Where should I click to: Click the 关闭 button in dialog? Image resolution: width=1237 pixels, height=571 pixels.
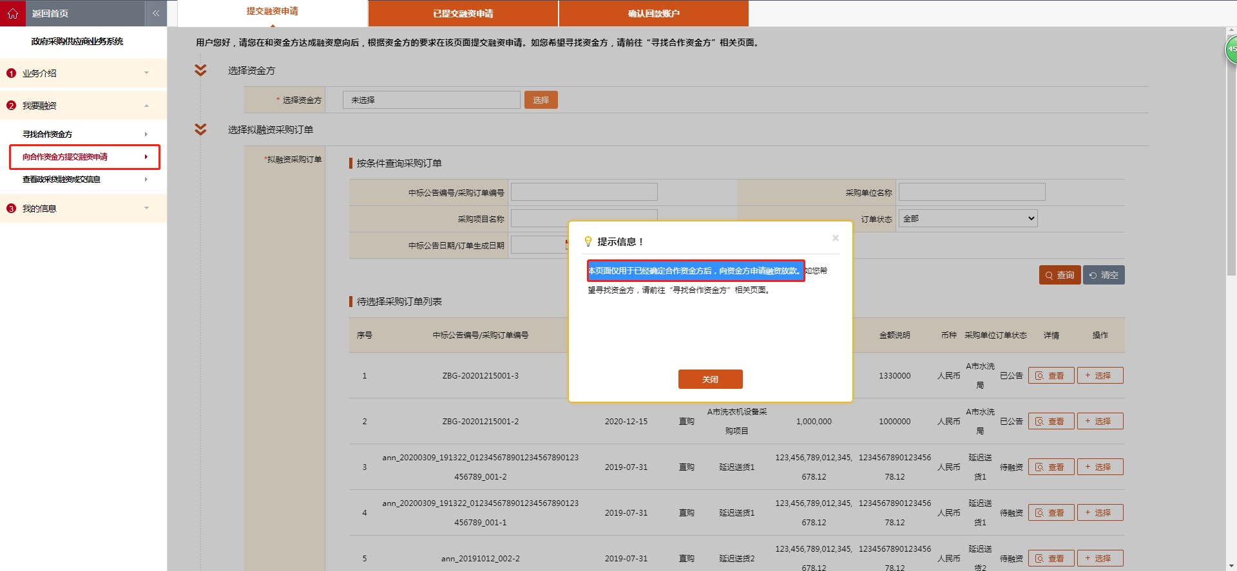[x=711, y=379]
